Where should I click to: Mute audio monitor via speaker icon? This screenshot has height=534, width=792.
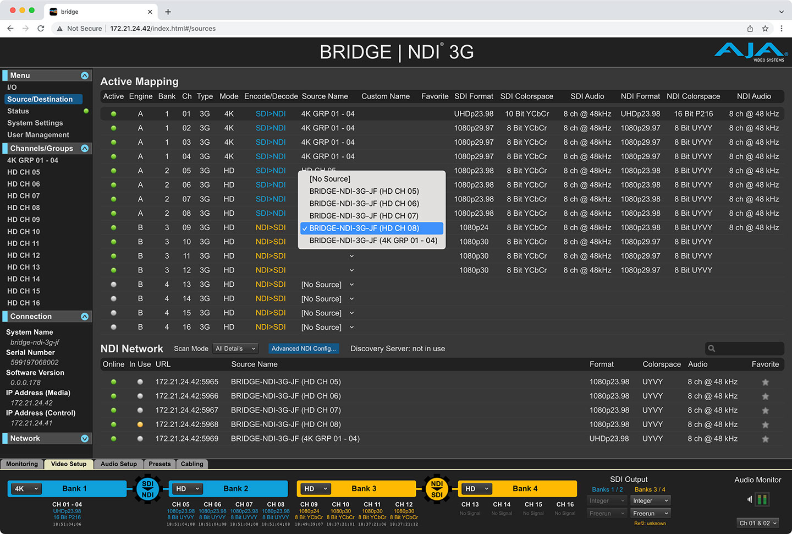[x=749, y=499]
